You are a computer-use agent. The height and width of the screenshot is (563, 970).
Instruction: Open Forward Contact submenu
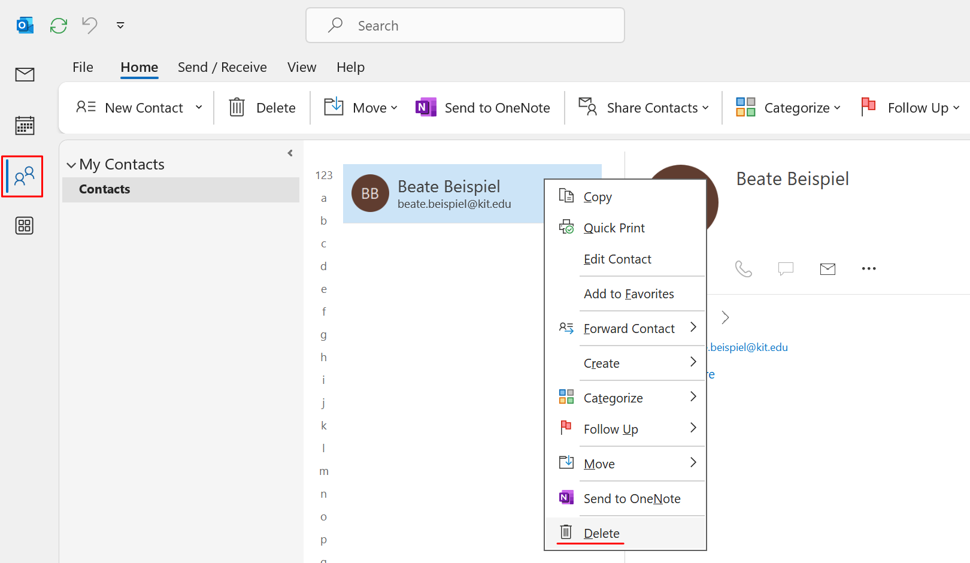[x=625, y=329]
